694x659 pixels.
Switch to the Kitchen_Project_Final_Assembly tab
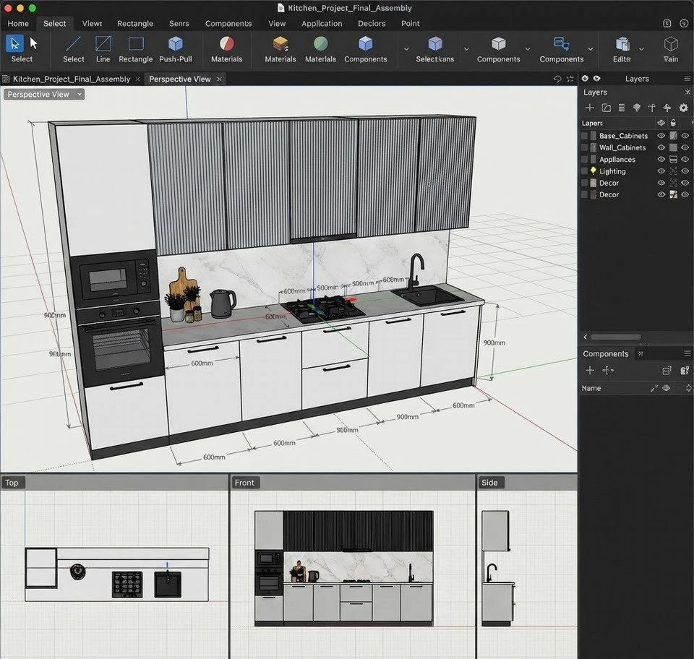pos(72,79)
